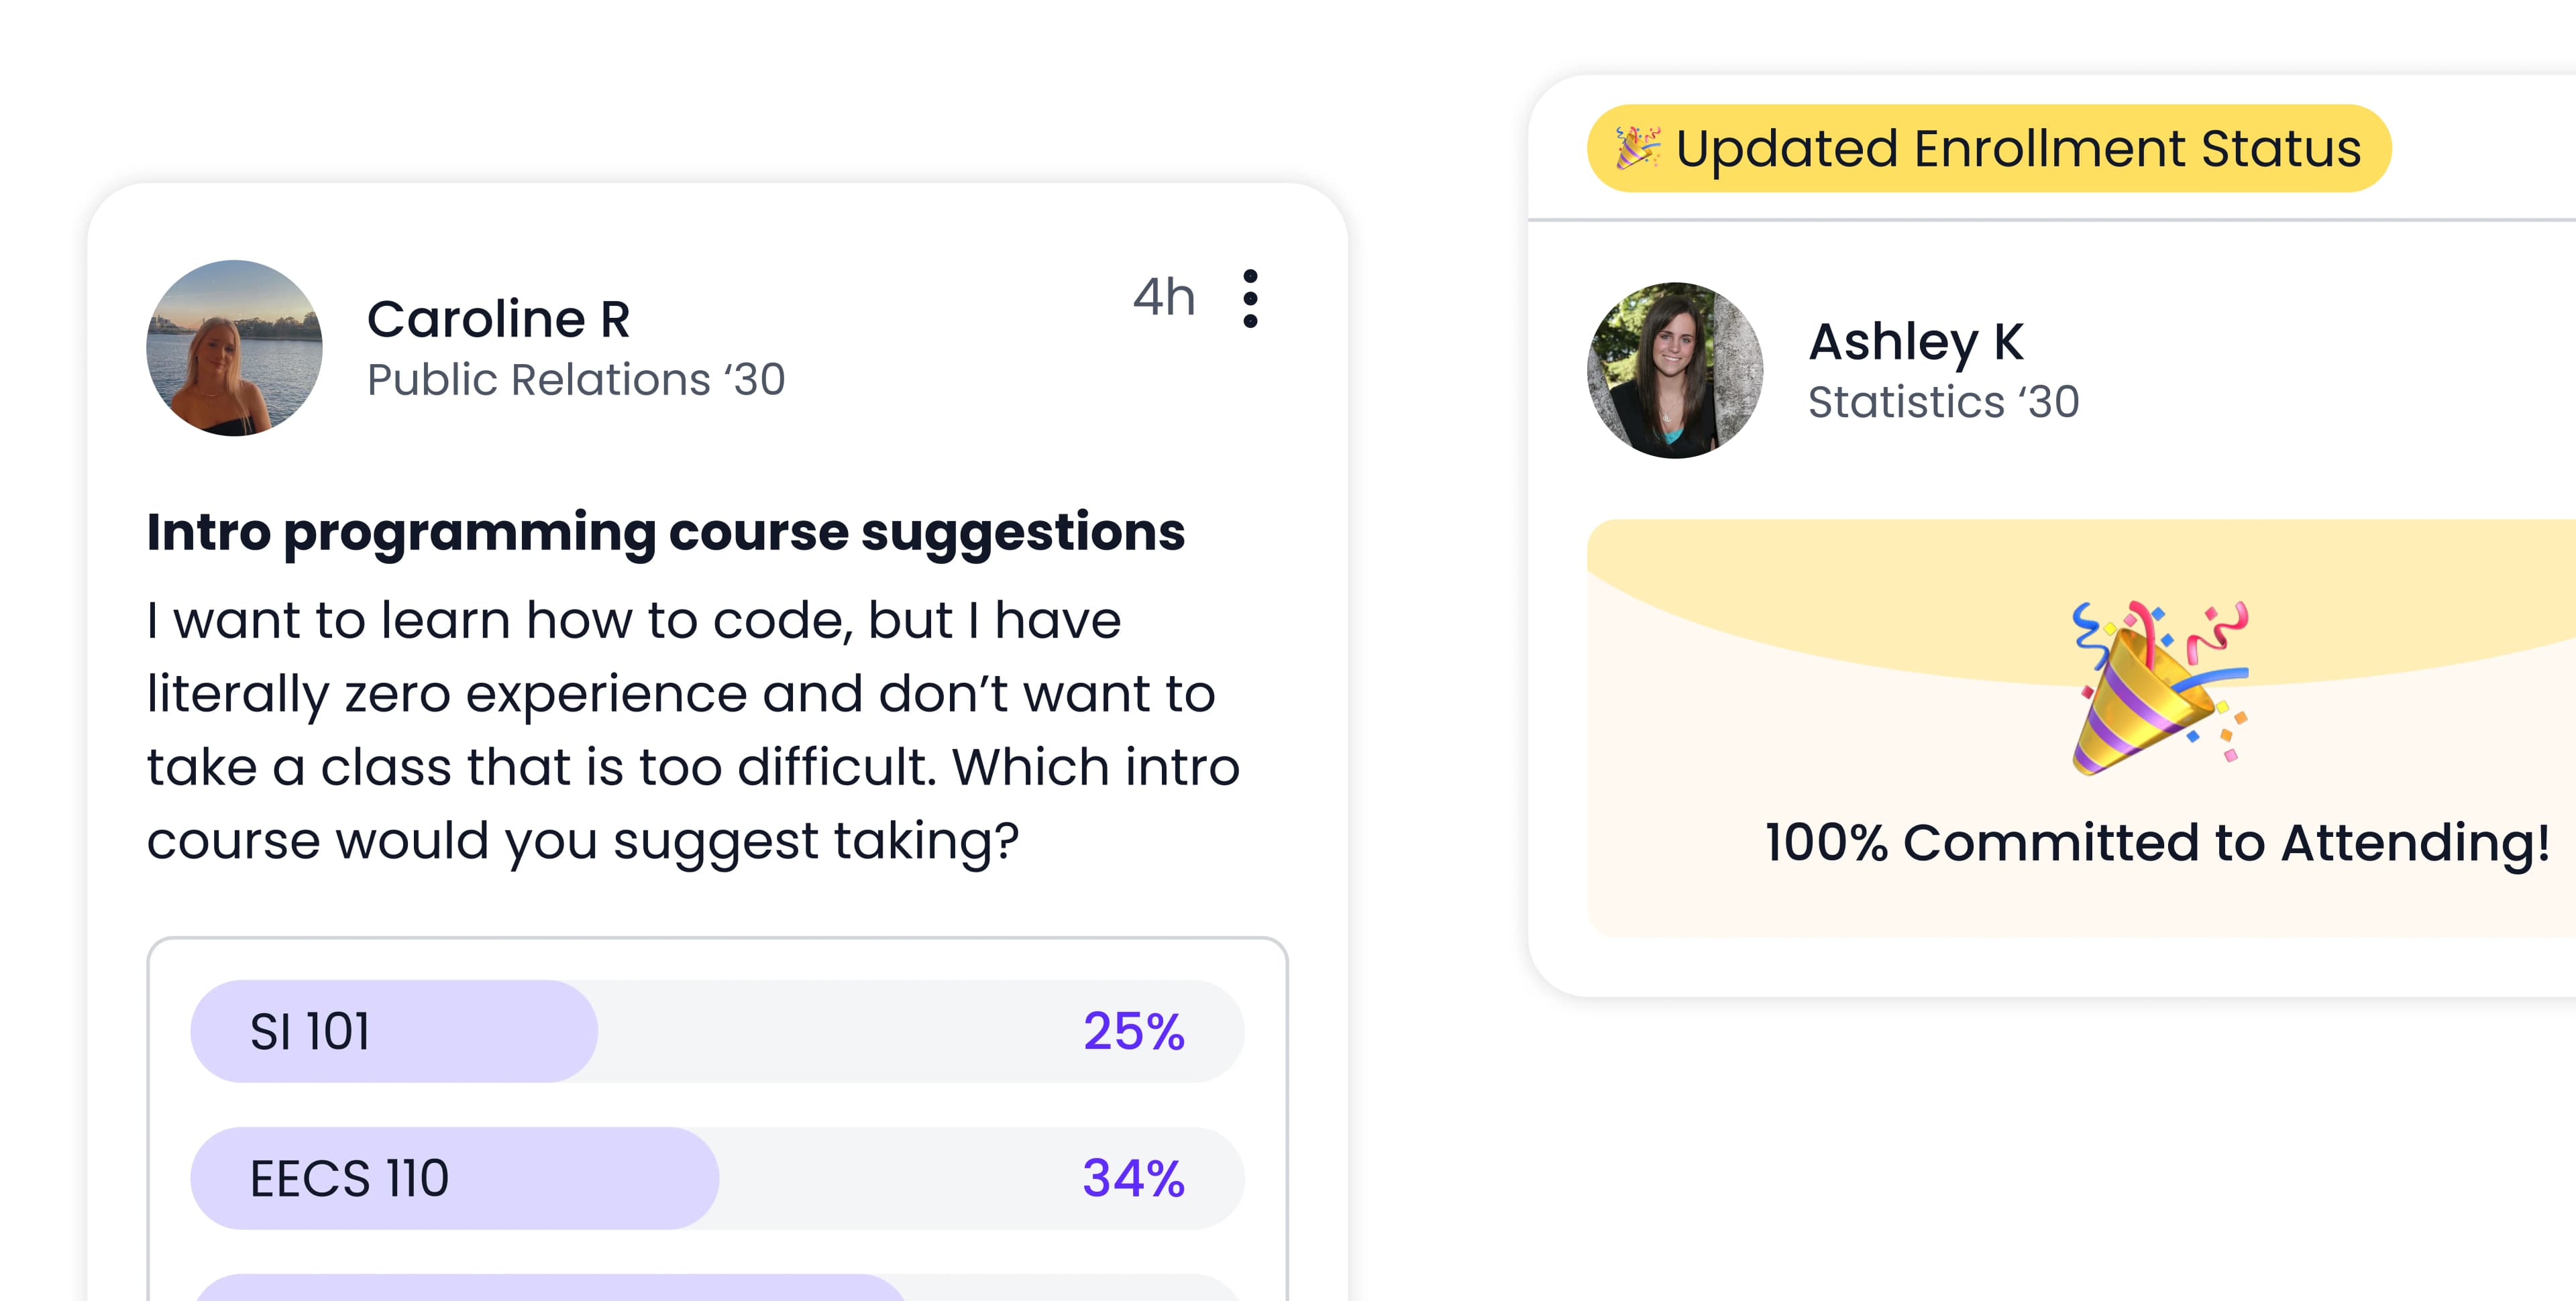Image resolution: width=2576 pixels, height=1301 pixels.
Task: Click Public Relations '30 under Caroline's name
Action: 576,380
